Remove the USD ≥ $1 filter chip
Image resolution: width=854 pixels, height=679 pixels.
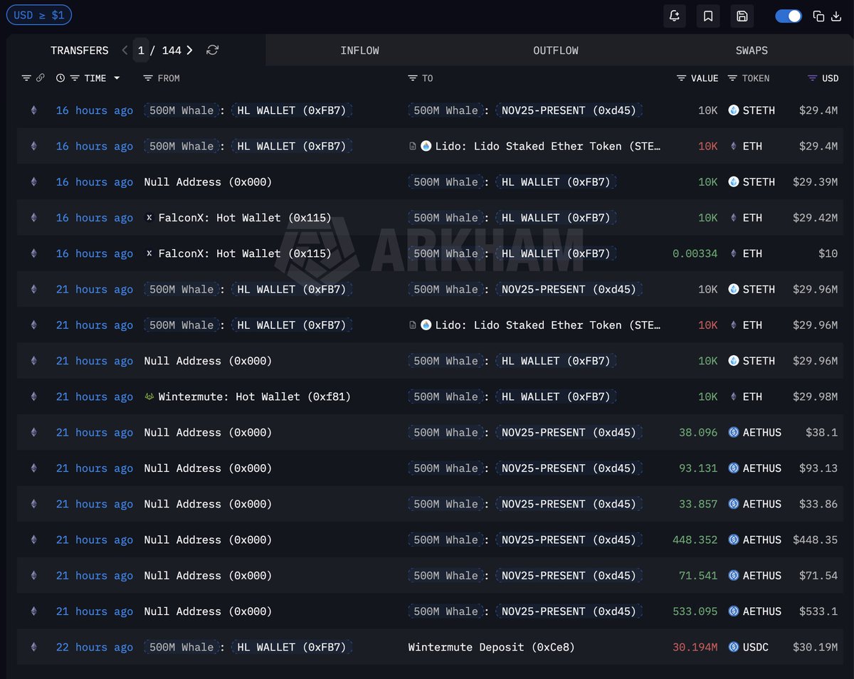click(x=39, y=14)
